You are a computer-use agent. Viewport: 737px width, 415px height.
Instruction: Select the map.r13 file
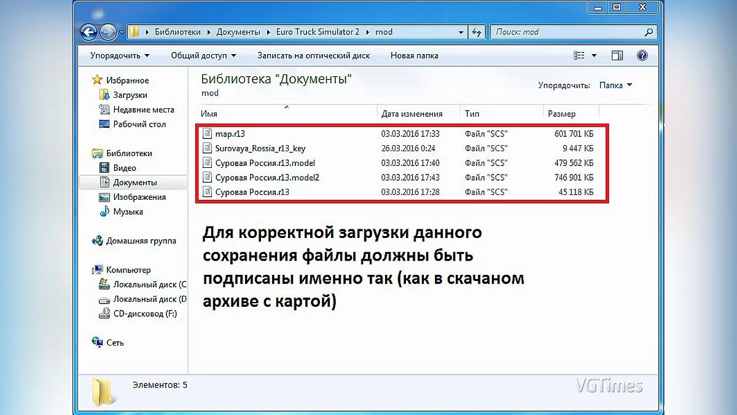pyautogui.click(x=230, y=133)
